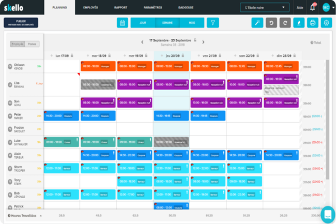
Task: Click the redo arrow icon
Action: [x=285, y=23]
